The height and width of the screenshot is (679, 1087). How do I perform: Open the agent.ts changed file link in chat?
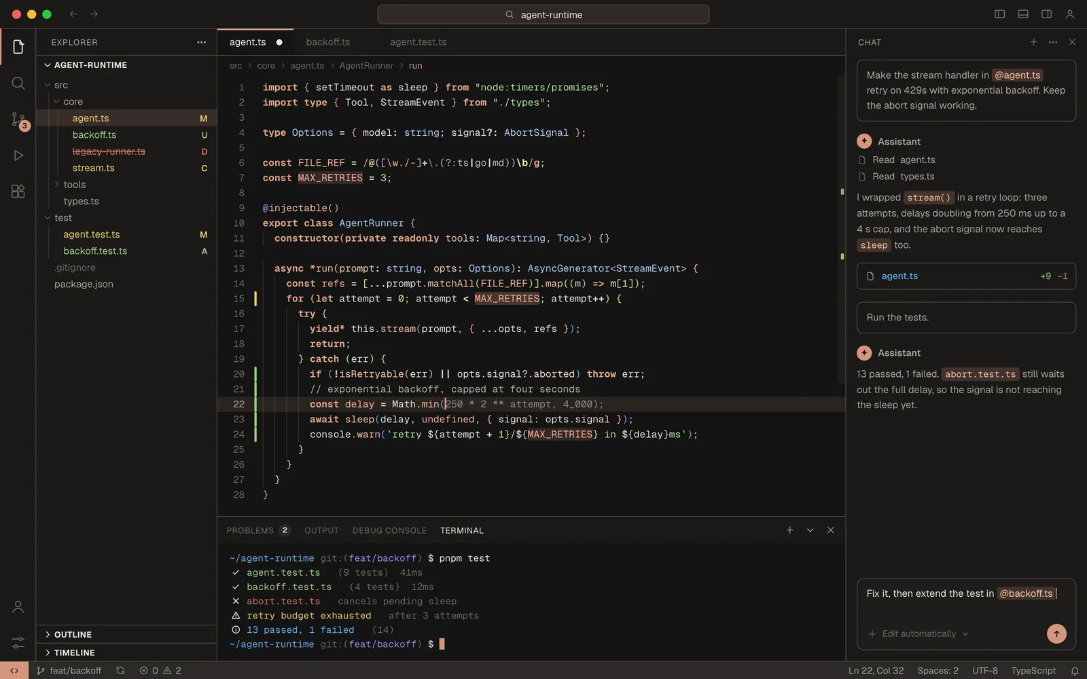coord(966,276)
